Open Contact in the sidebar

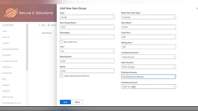(6, 43)
